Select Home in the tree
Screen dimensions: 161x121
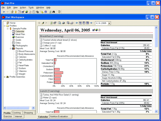(x=12, y=23)
